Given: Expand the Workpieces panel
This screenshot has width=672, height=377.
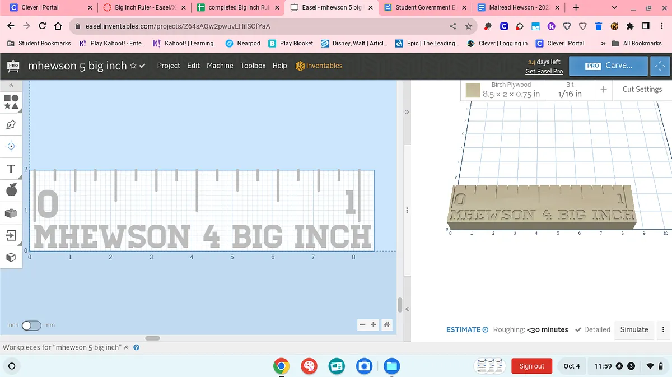Looking at the screenshot, I should [127, 347].
